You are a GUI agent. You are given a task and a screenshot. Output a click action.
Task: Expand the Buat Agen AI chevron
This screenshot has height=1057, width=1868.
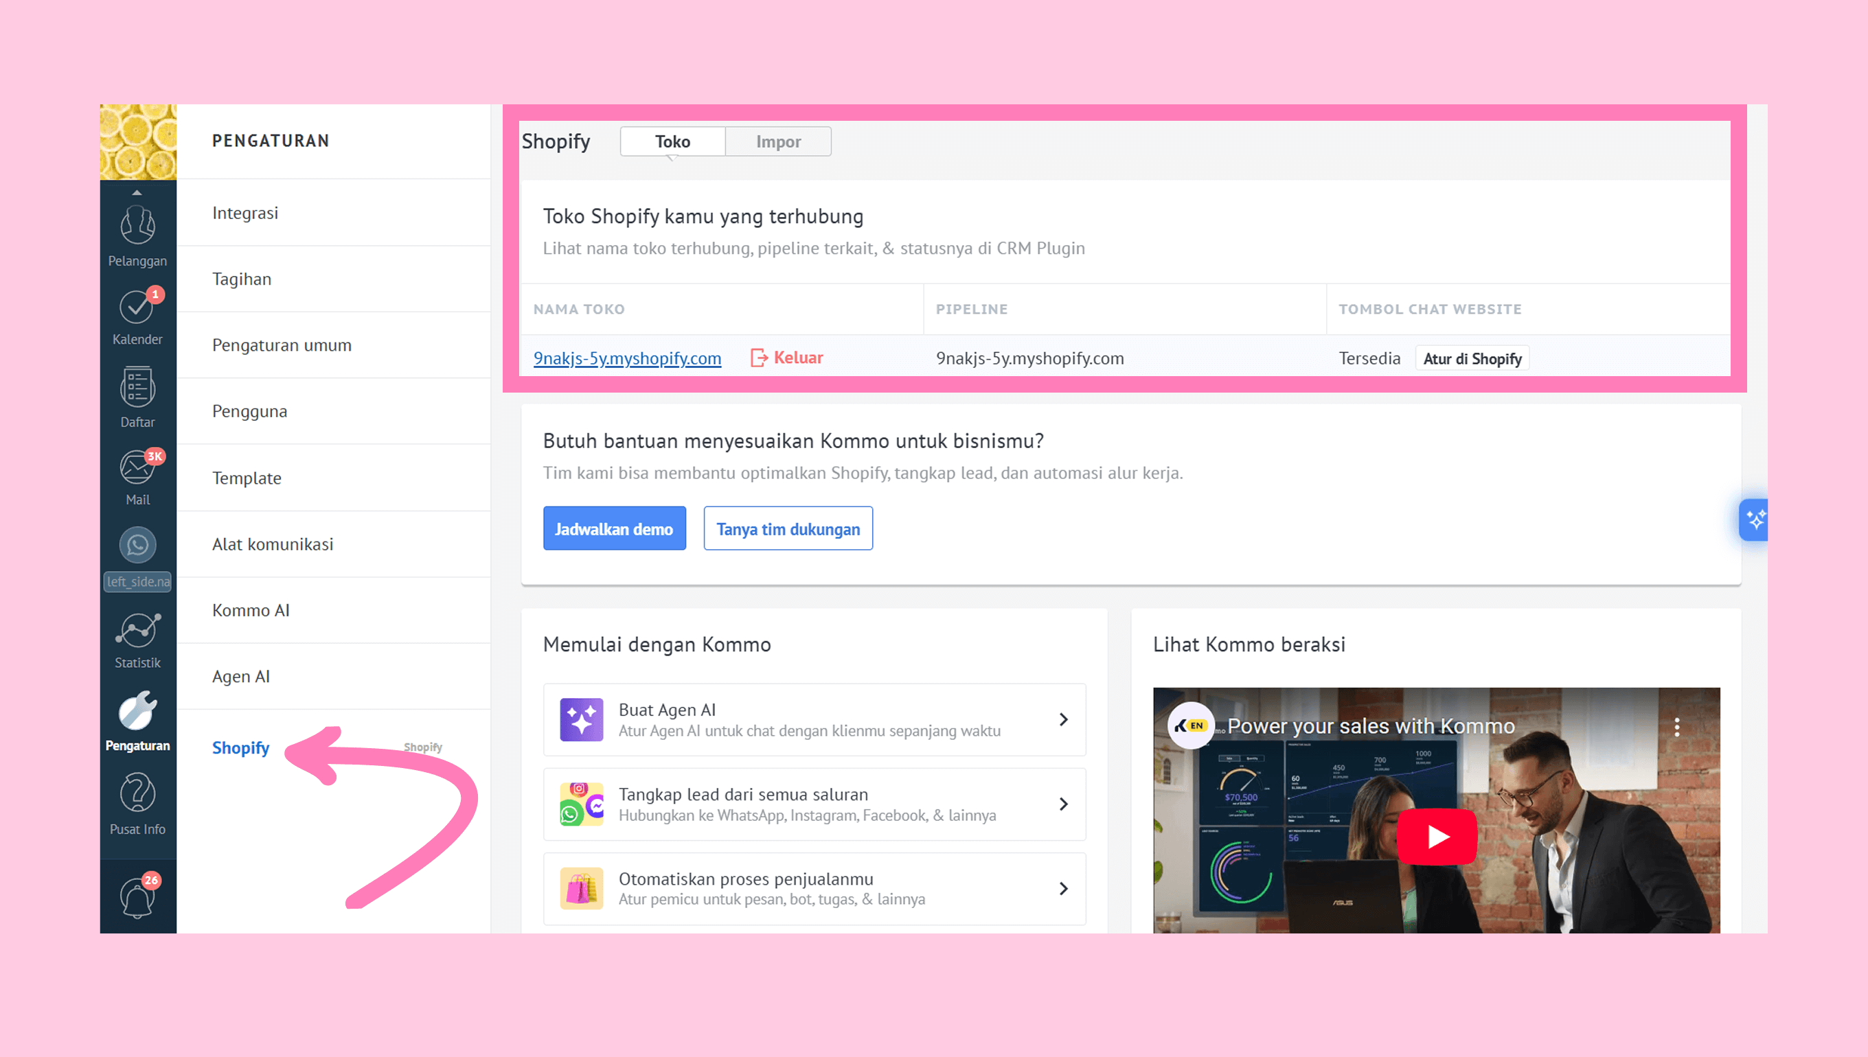[1063, 719]
